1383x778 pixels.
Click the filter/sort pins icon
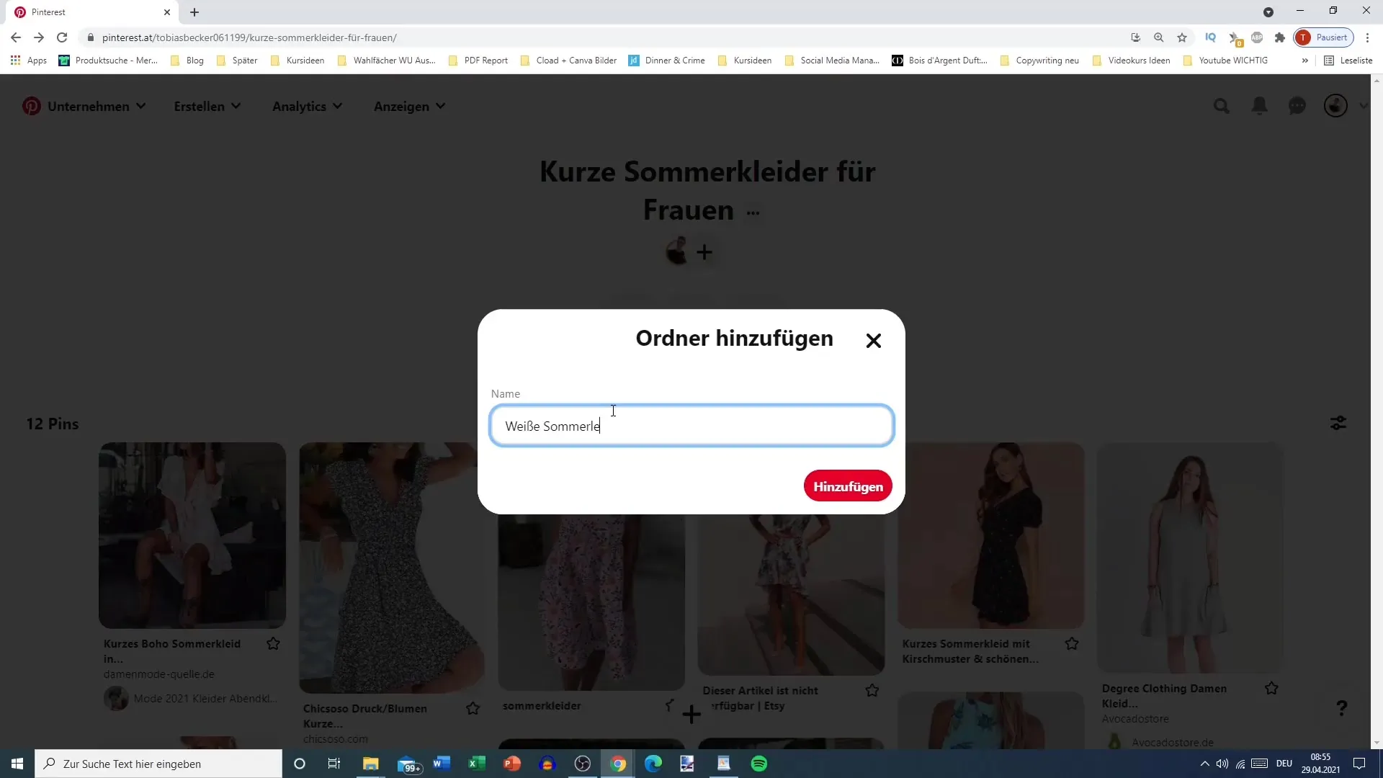1338,423
